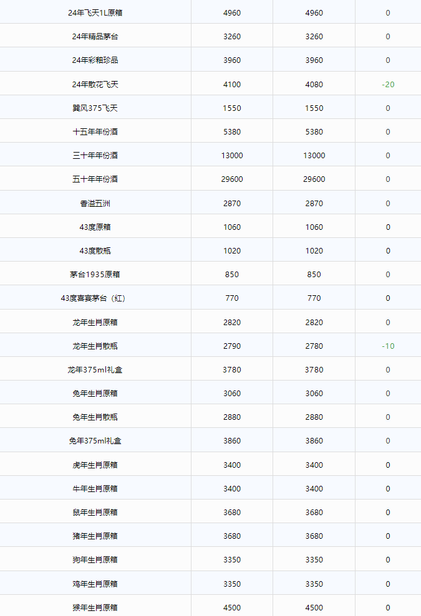This screenshot has height=616, width=421.
Task: Select product name 五十年年份酒
Action: [95, 179]
